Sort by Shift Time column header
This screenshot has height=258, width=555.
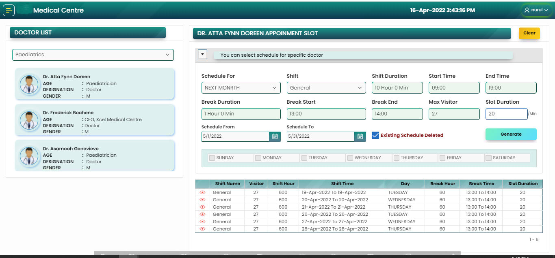(342, 183)
